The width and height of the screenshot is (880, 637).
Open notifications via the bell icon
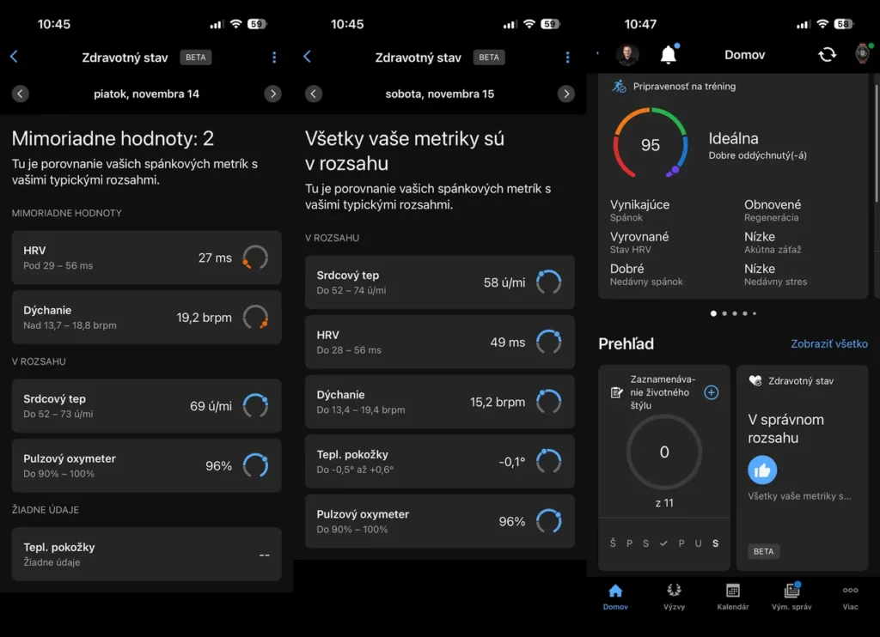(x=669, y=53)
